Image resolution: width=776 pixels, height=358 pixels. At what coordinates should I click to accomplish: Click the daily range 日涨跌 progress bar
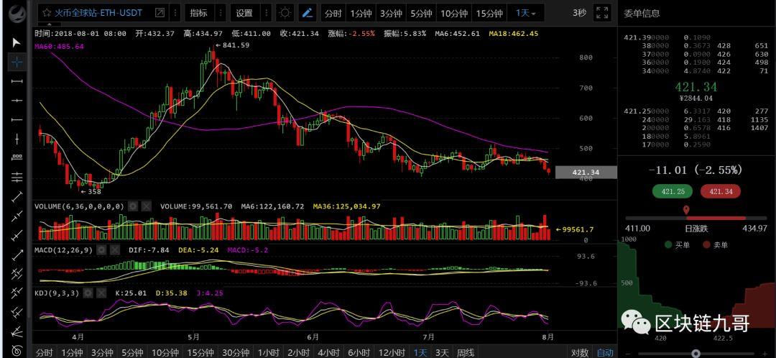point(696,218)
